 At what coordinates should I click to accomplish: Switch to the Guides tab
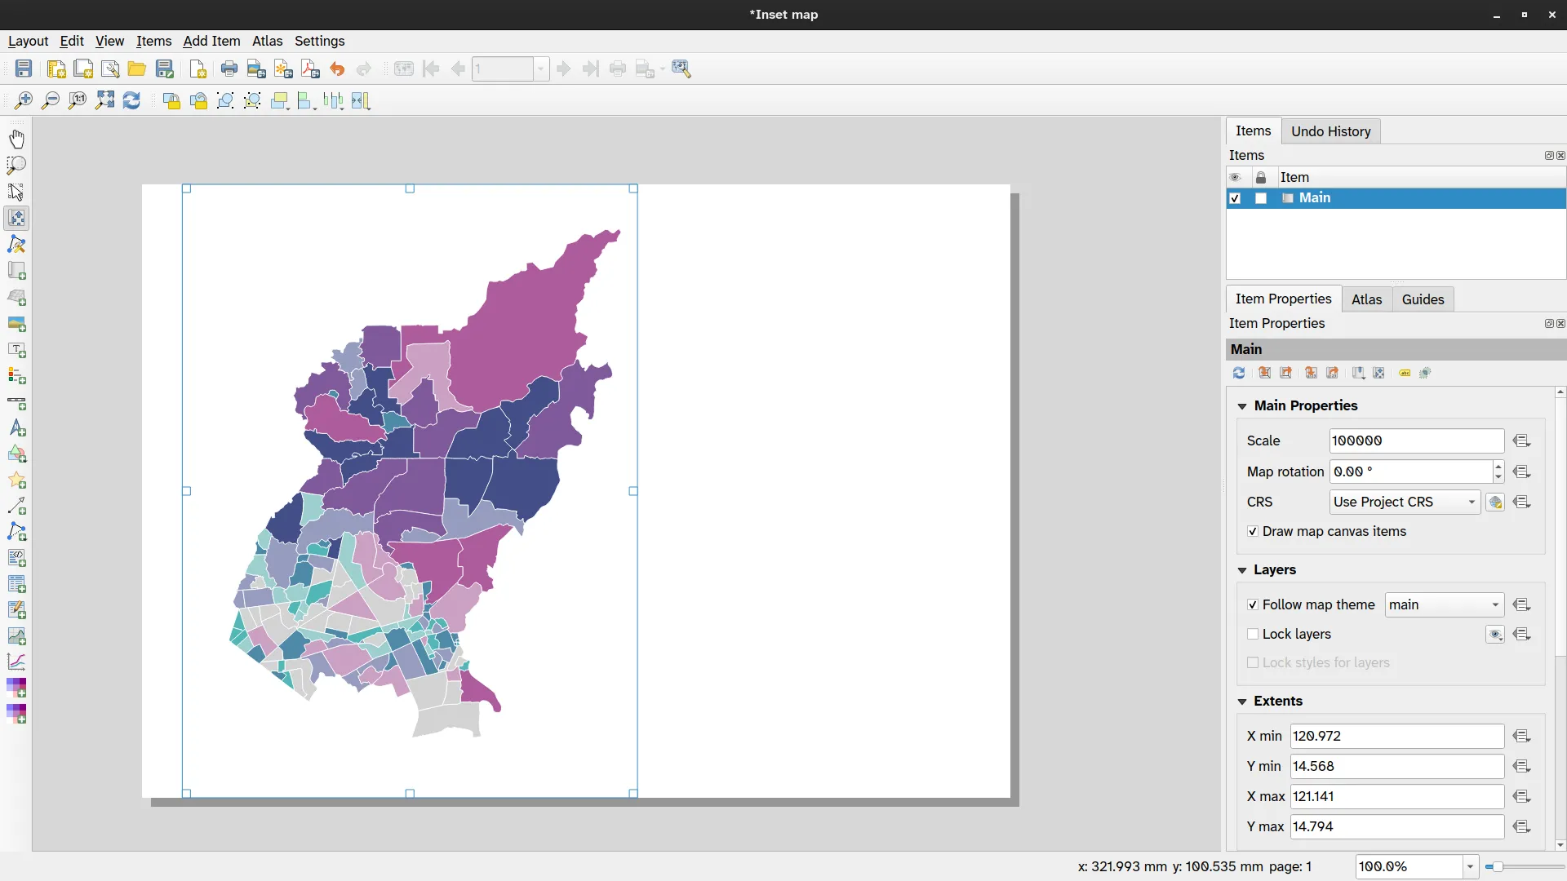(x=1423, y=299)
